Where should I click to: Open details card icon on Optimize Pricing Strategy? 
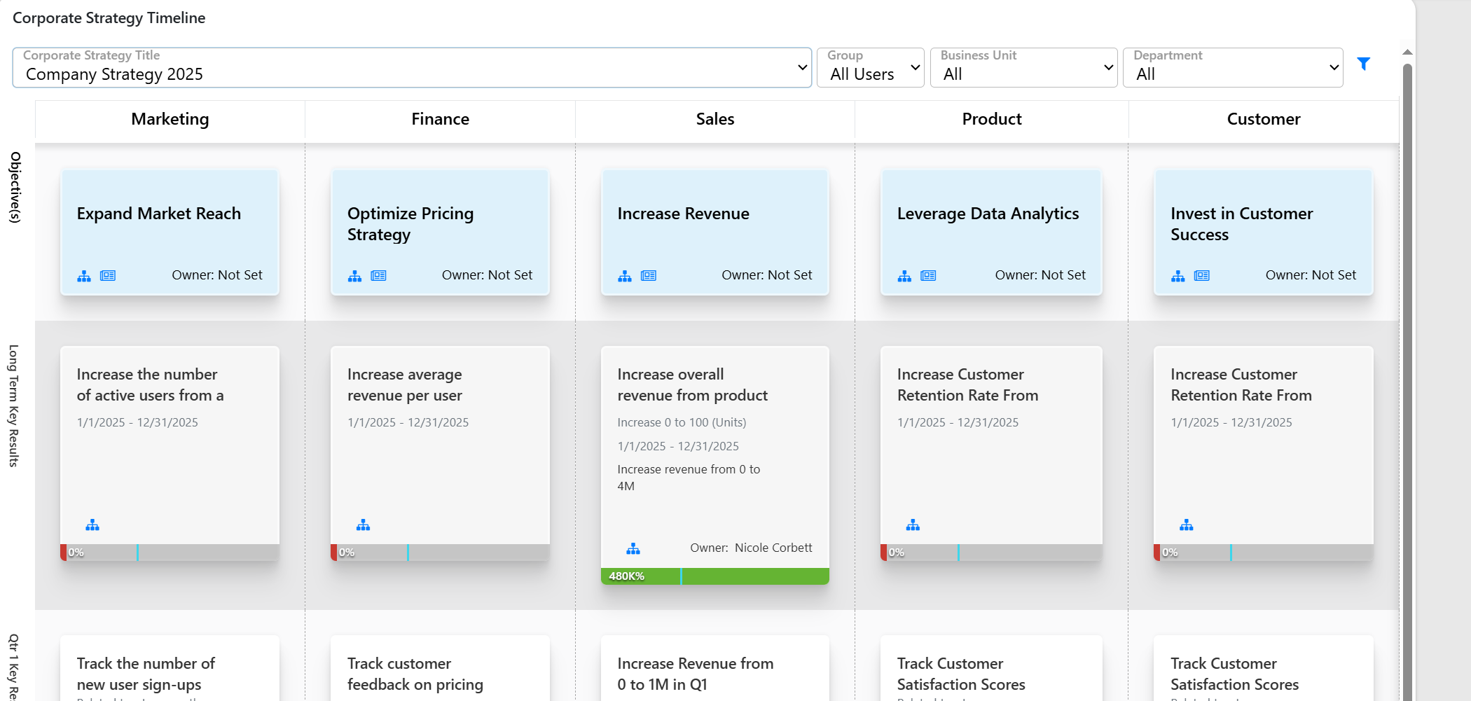pyautogui.click(x=378, y=276)
